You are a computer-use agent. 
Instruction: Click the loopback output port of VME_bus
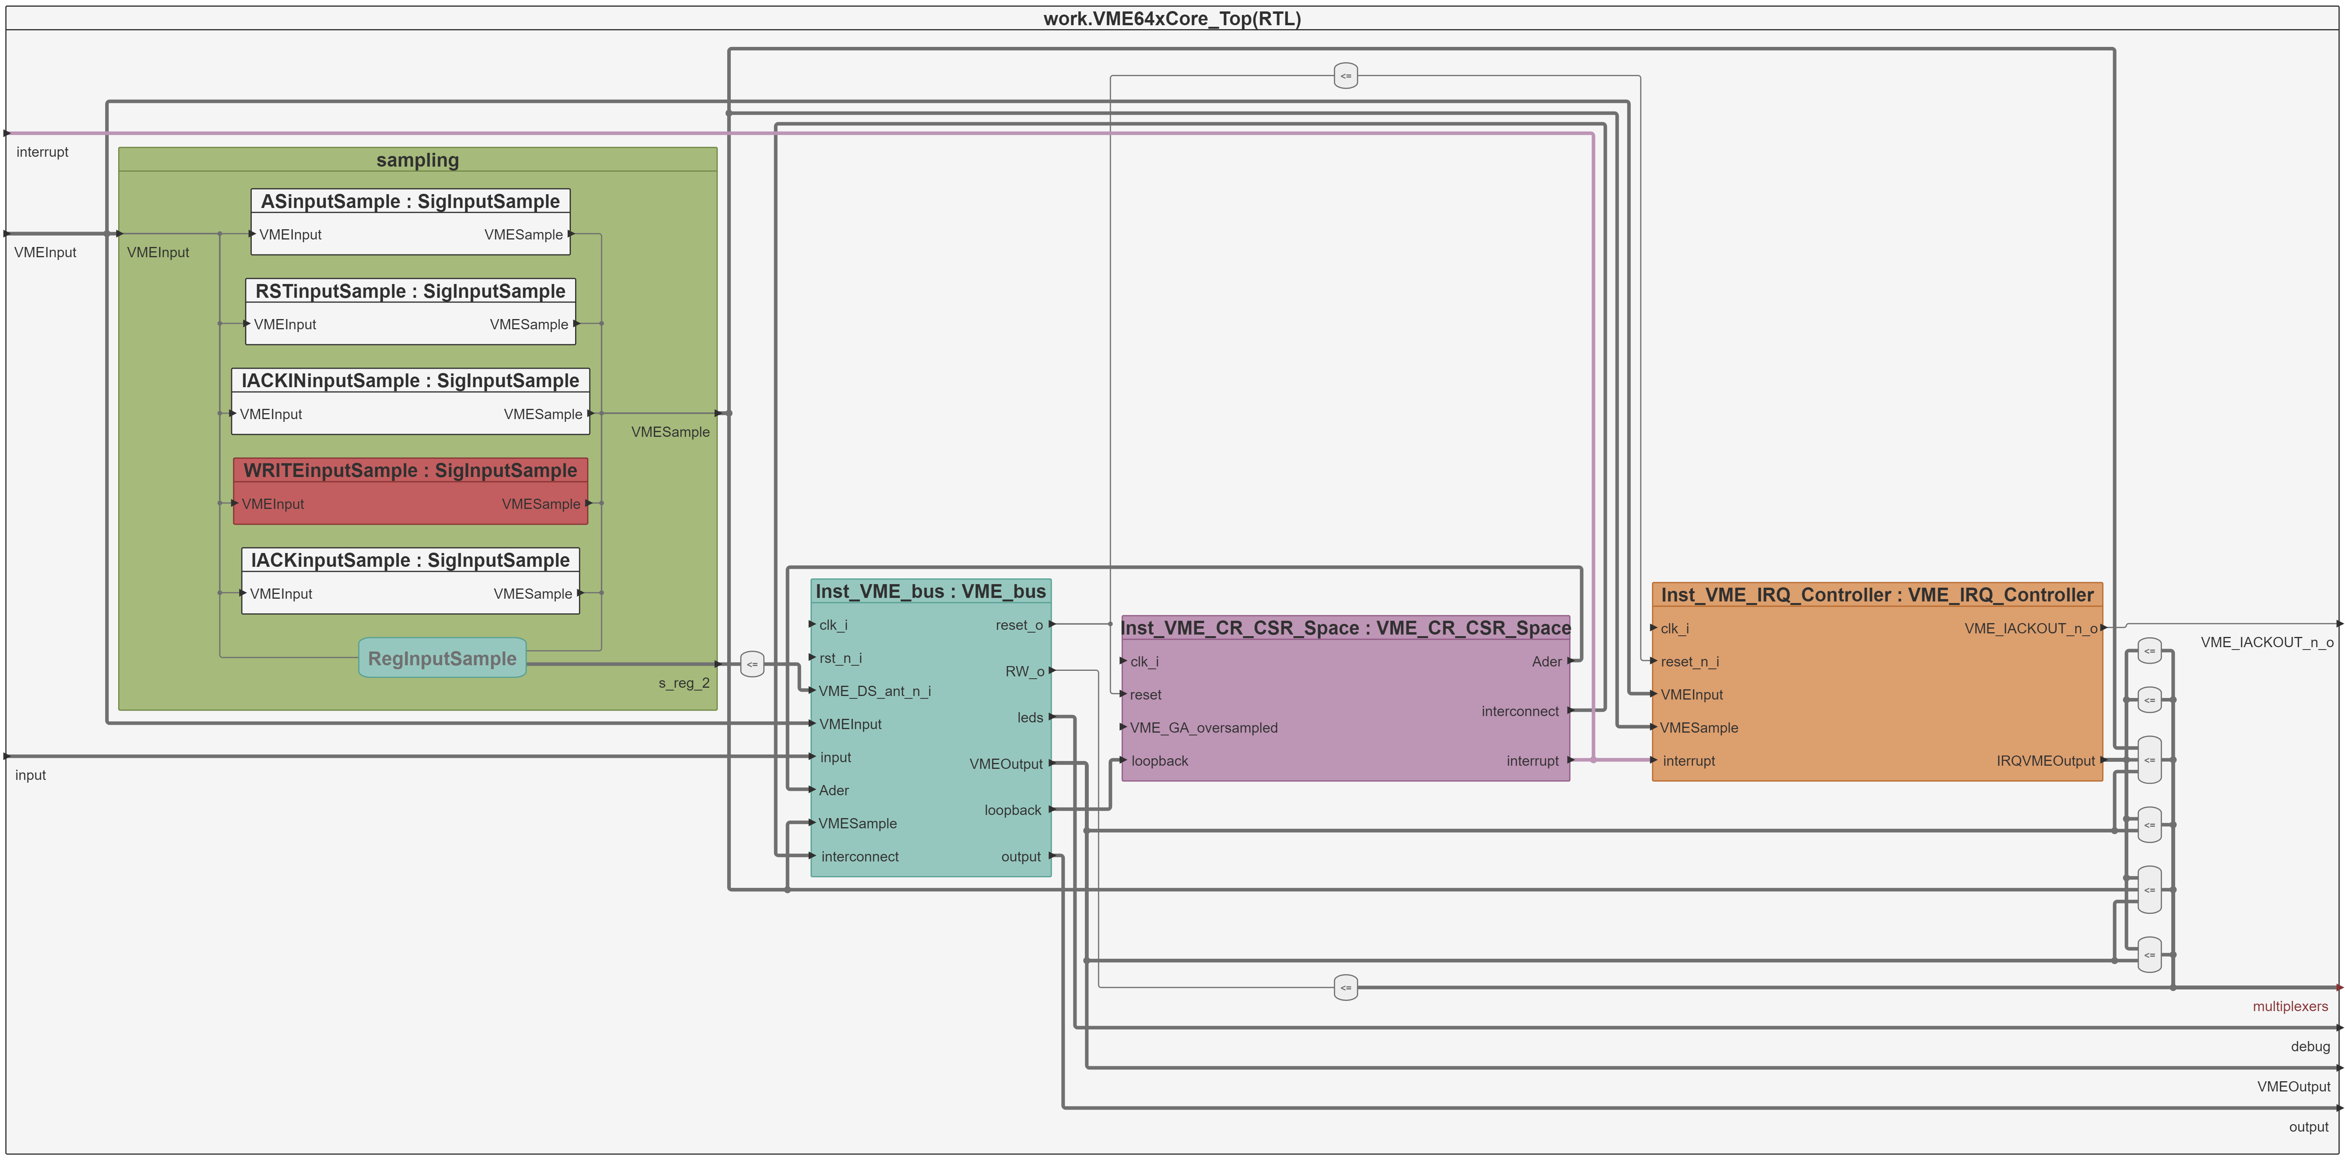tap(1014, 810)
